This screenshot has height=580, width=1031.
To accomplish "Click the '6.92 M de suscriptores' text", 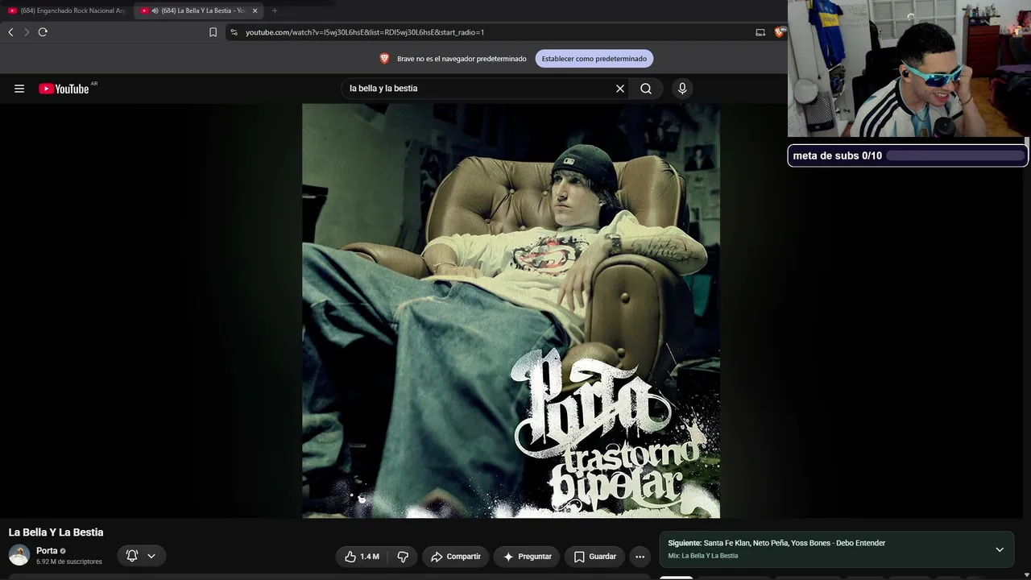I will [69, 561].
